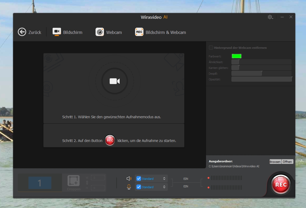This screenshot has width=306, height=208.
Task: Select the Bildschirm & Webcam mode
Action: pos(160,32)
